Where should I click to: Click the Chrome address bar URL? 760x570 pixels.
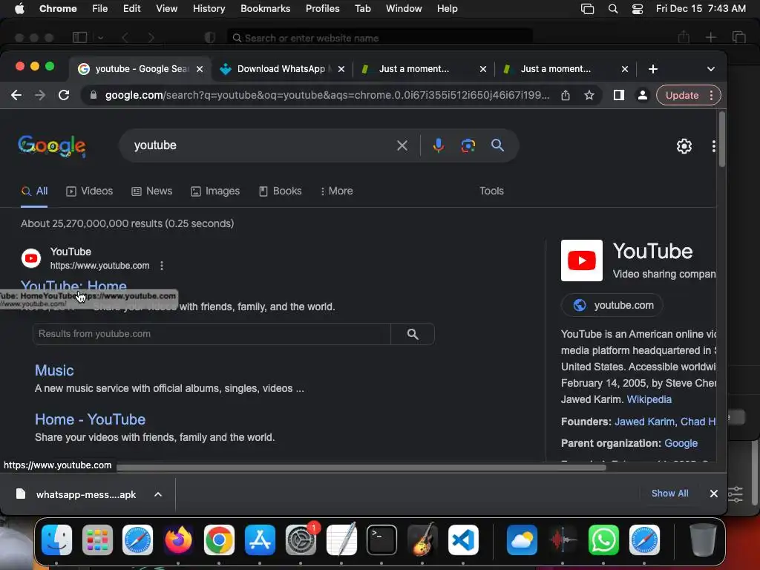tap(327, 95)
